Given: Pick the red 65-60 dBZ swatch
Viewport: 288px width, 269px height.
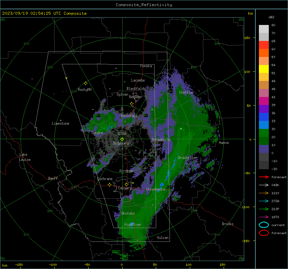Looking at the screenshot, I should tap(264, 45).
